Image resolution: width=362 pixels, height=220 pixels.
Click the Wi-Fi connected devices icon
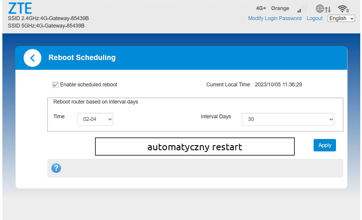tap(343, 9)
